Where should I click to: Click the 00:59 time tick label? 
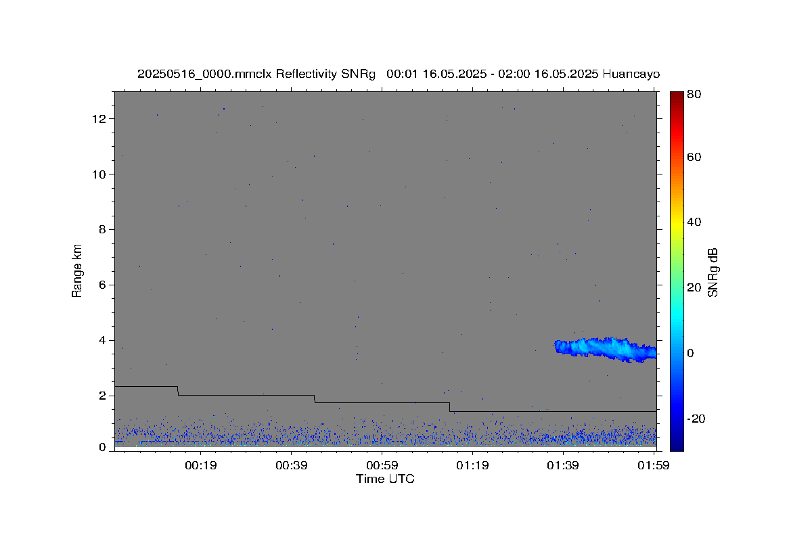[x=382, y=465]
